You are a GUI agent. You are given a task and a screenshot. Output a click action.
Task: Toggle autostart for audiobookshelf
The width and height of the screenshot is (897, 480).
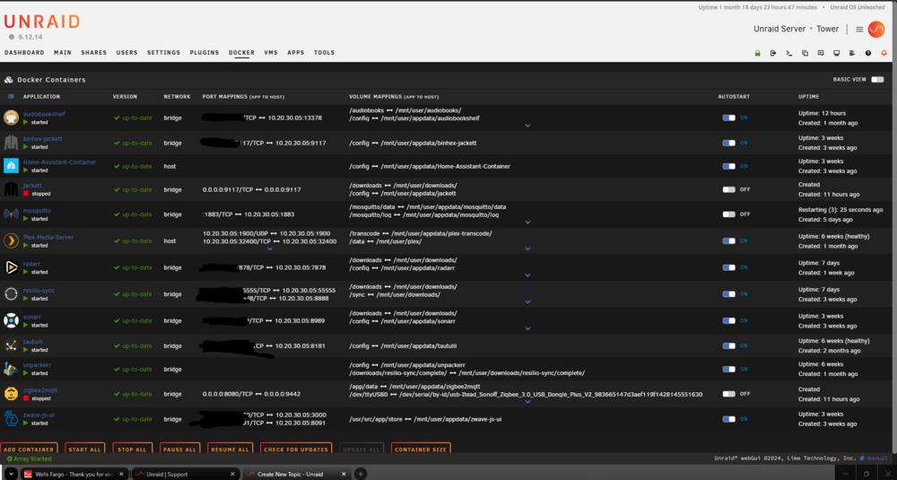point(728,118)
